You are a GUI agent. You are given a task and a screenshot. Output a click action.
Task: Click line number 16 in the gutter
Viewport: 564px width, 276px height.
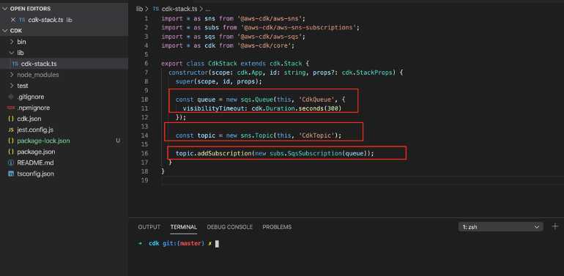tap(144, 153)
